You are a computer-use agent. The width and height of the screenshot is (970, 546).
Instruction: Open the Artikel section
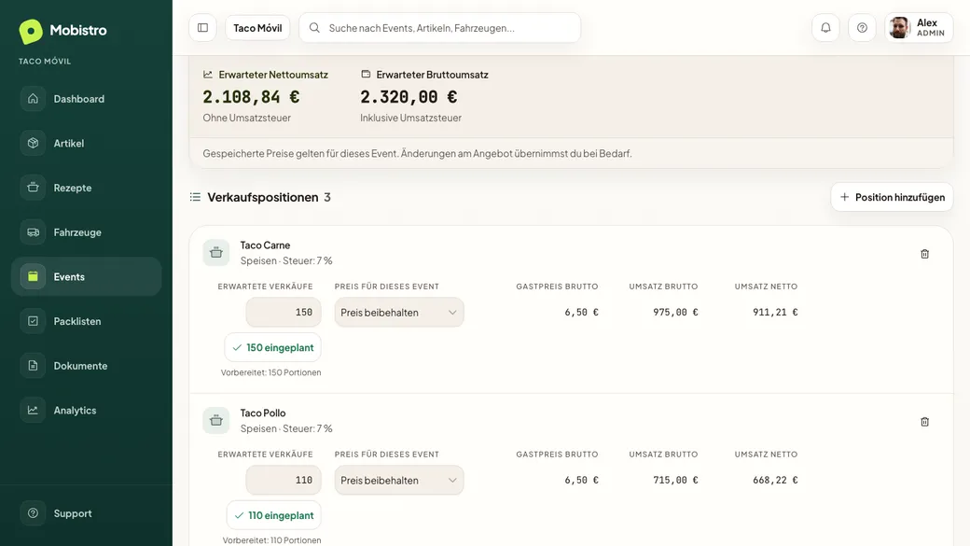[x=86, y=143]
